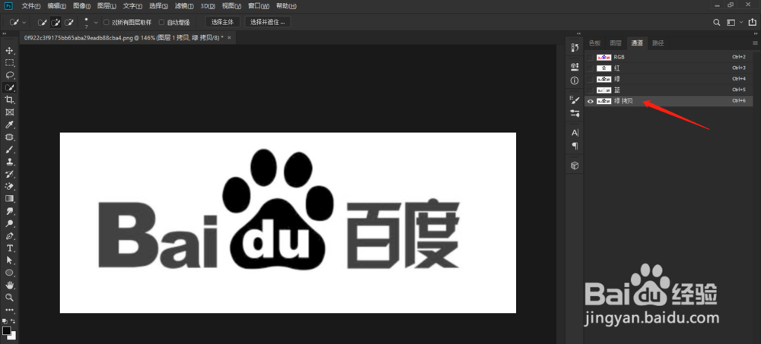This screenshot has height=344, width=761.
Task: Reset default foreground and background colors
Action: tap(5, 320)
